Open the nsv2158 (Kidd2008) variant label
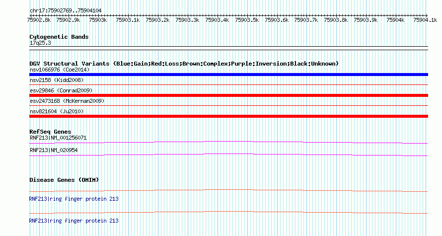 57,80
